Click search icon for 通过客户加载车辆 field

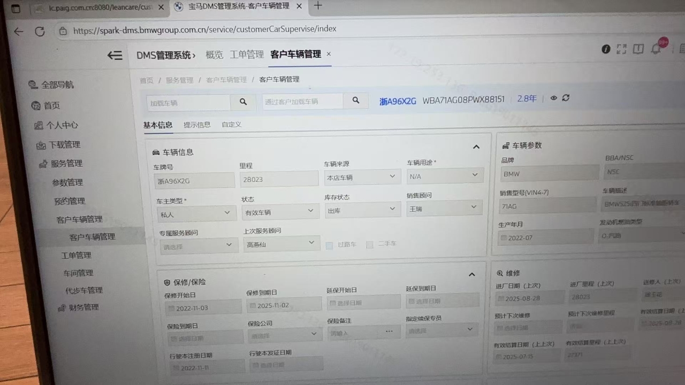355,100
